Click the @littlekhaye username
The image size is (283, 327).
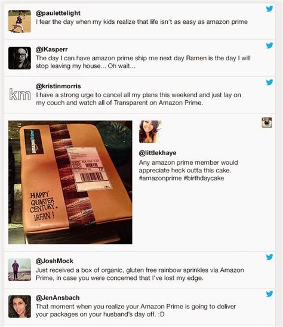click(x=158, y=153)
